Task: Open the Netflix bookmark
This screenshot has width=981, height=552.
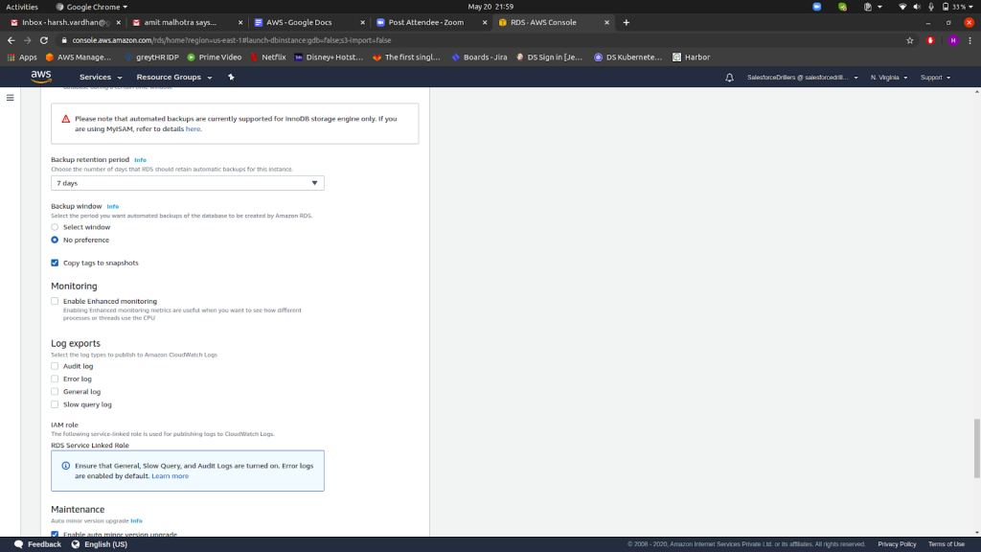Action: (x=268, y=57)
